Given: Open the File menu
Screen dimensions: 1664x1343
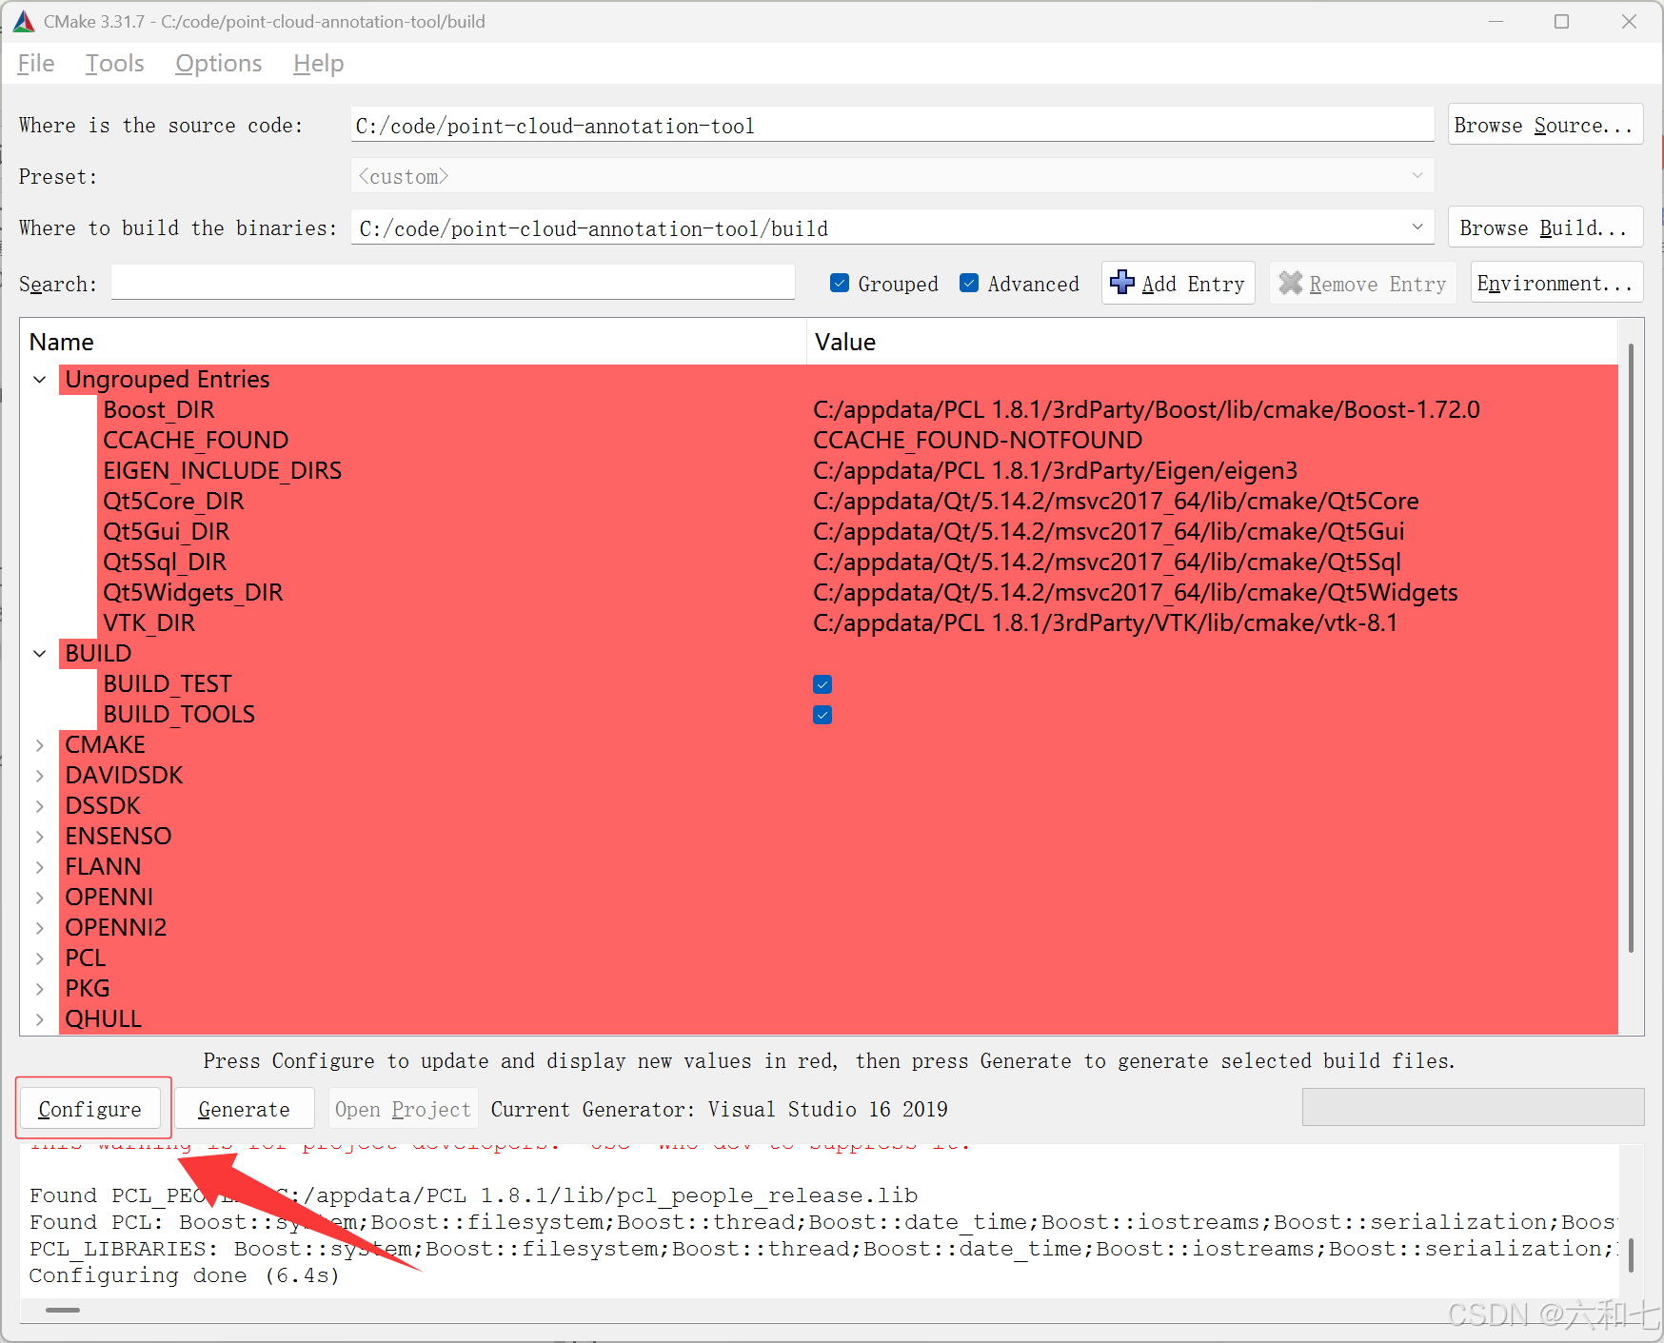Looking at the screenshot, I should coord(36,64).
